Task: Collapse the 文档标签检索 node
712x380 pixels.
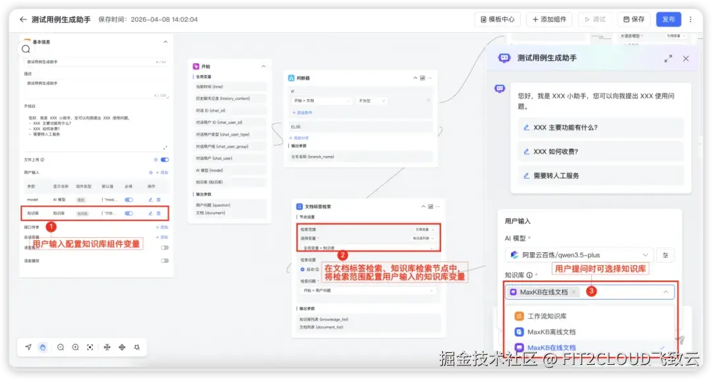Action: (x=423, y=206)
